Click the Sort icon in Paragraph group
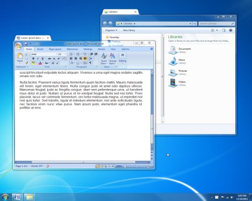 (x=85, y=63)
